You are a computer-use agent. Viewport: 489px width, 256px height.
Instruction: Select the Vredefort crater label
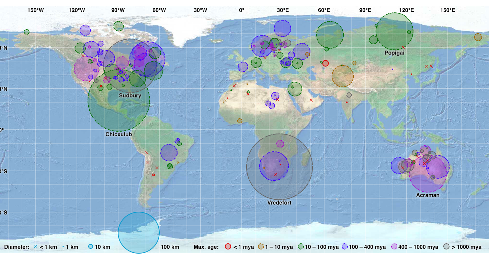click(279, 203)
